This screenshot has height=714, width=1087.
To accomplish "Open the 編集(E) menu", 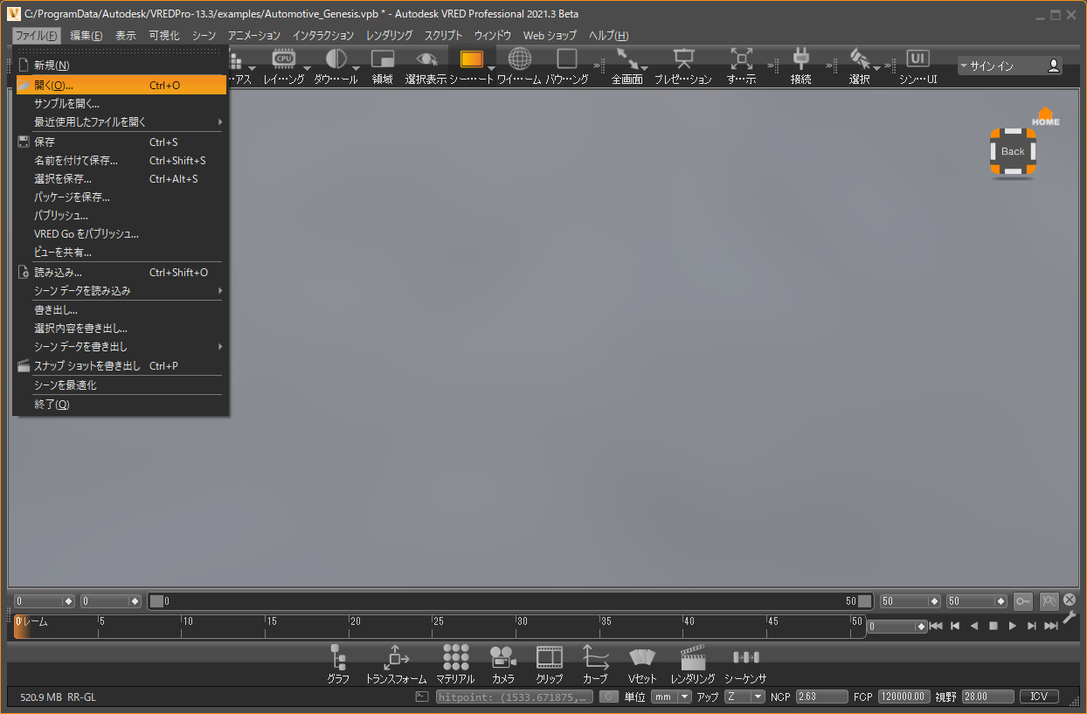I will [x=87, y=36].
